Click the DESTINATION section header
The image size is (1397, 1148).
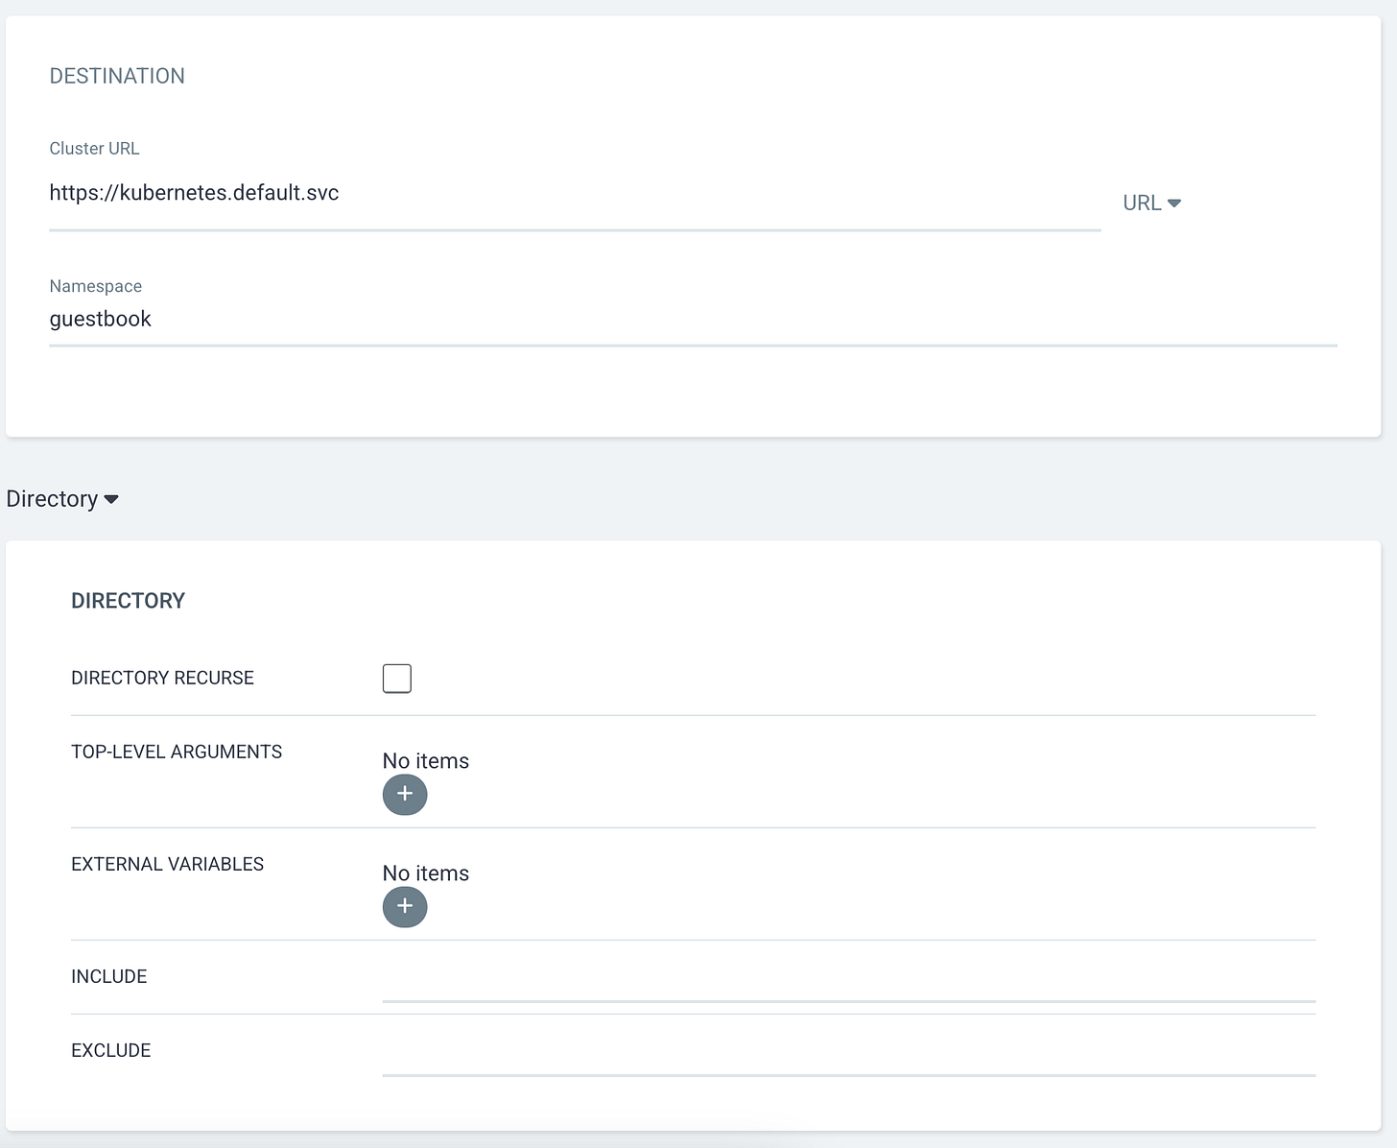(x=117, y=76)
